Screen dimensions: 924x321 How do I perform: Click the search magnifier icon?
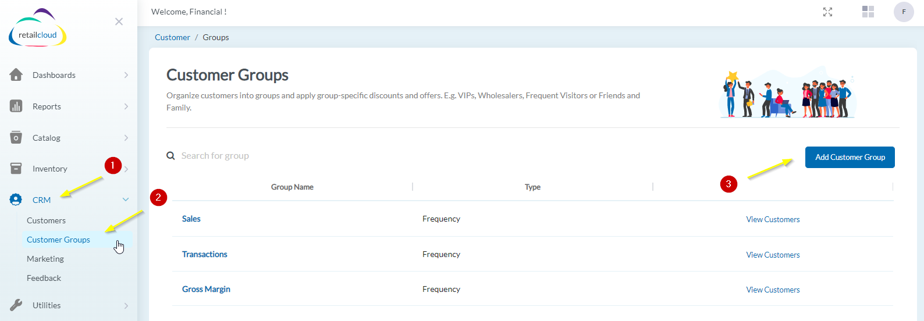coord(170,156)
